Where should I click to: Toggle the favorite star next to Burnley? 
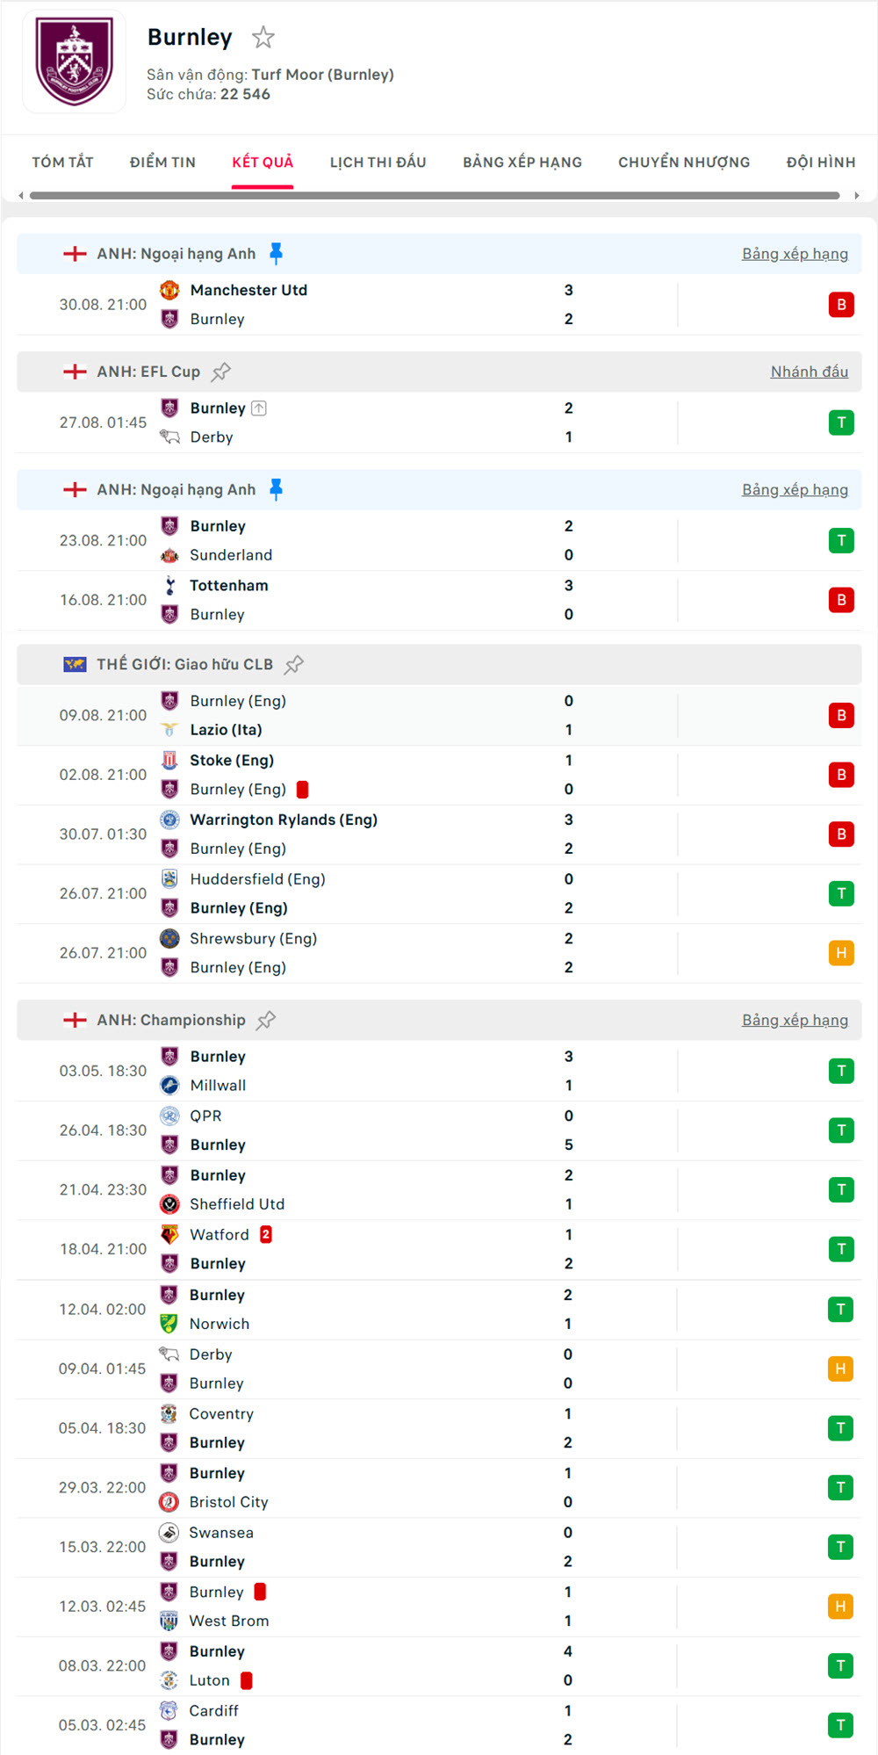point(263,38)
